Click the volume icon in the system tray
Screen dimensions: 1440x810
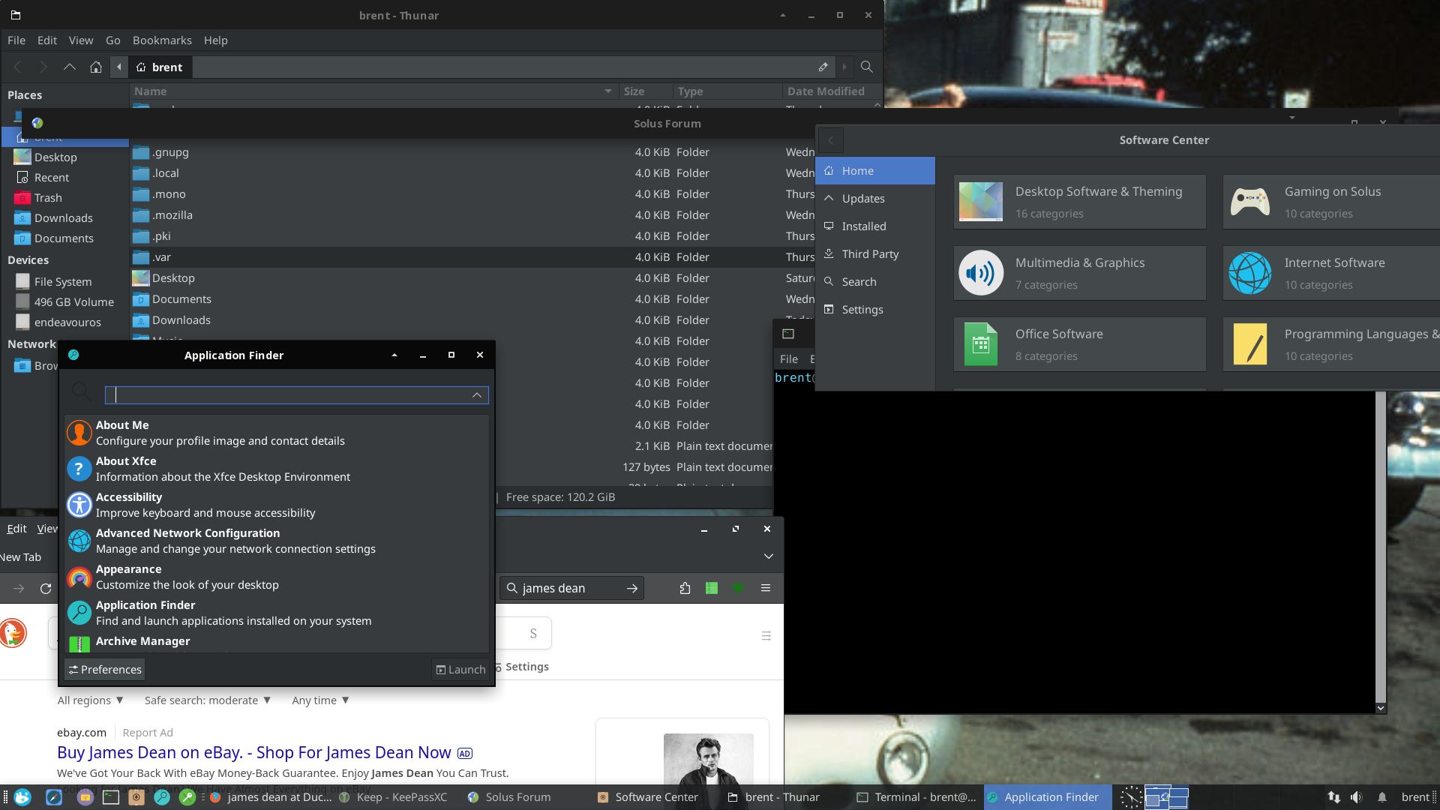[1356, 797]
